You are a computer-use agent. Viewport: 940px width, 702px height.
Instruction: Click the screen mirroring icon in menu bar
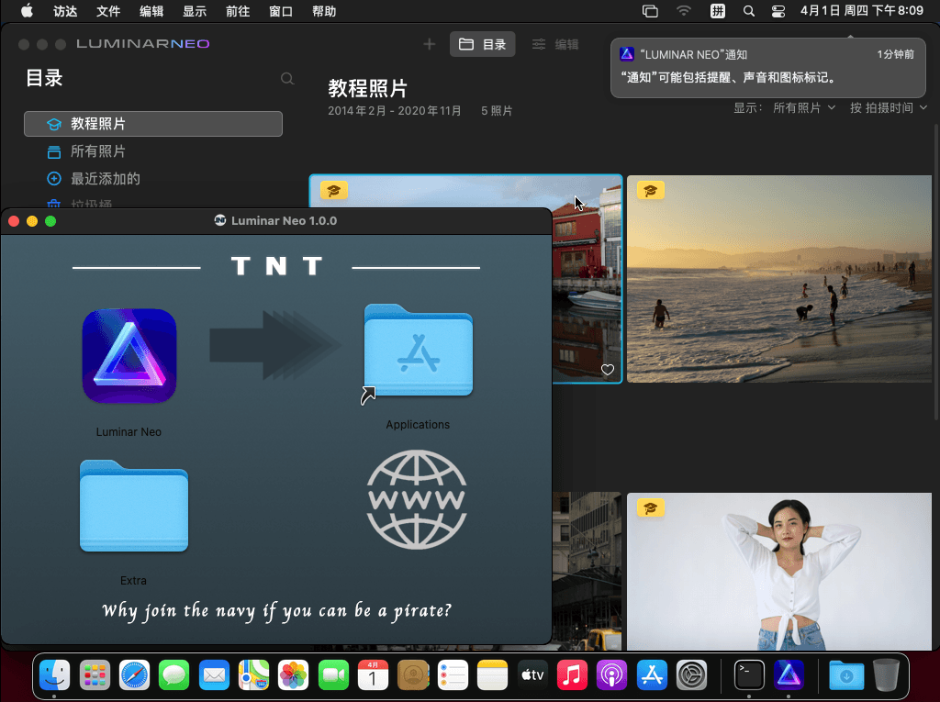[x=650, y=11]
